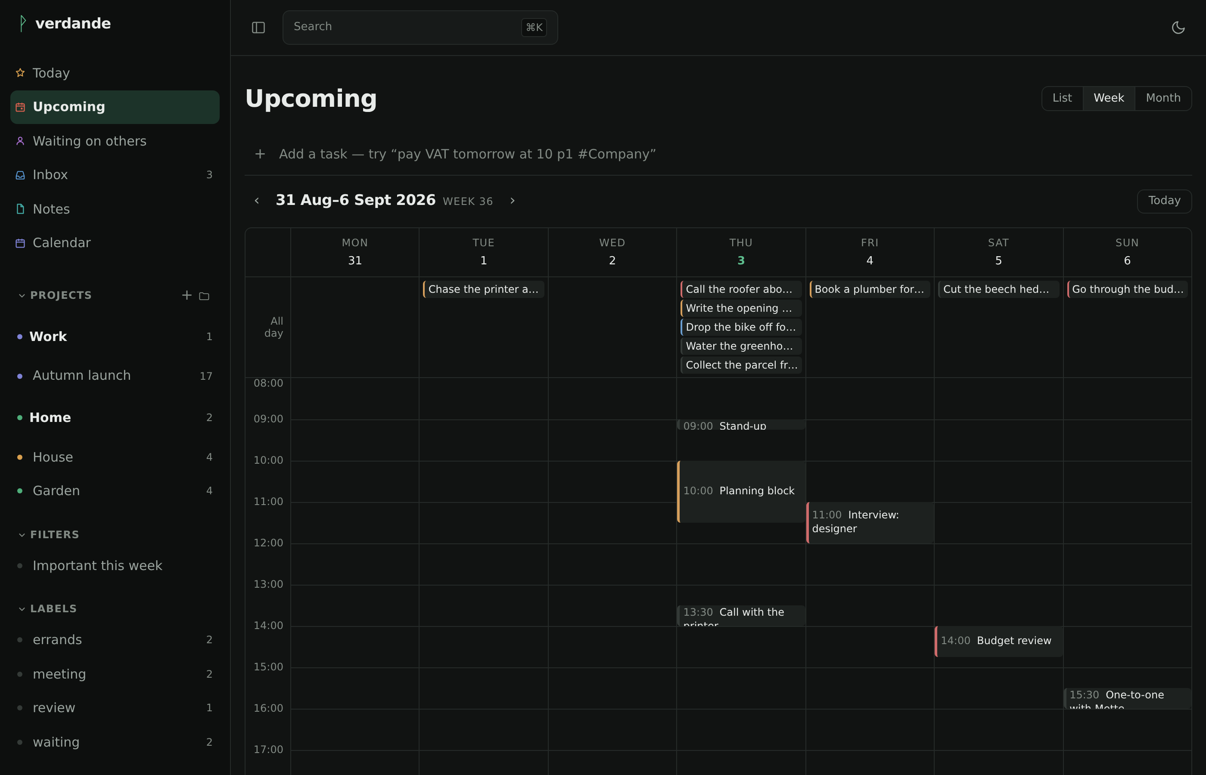
Task: Open the Cut the beech hedge task
Action: coord(999,289)
